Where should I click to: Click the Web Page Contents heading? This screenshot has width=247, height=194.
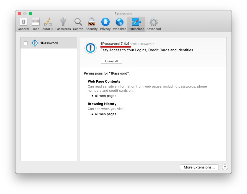[x=104, y=81]
